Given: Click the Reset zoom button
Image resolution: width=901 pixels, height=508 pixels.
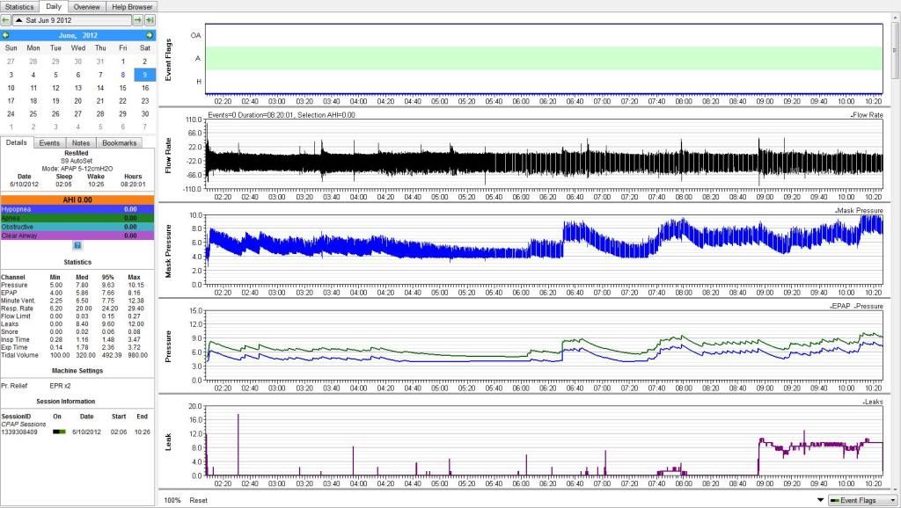Looking at the screenshot, I should point(199,499).
